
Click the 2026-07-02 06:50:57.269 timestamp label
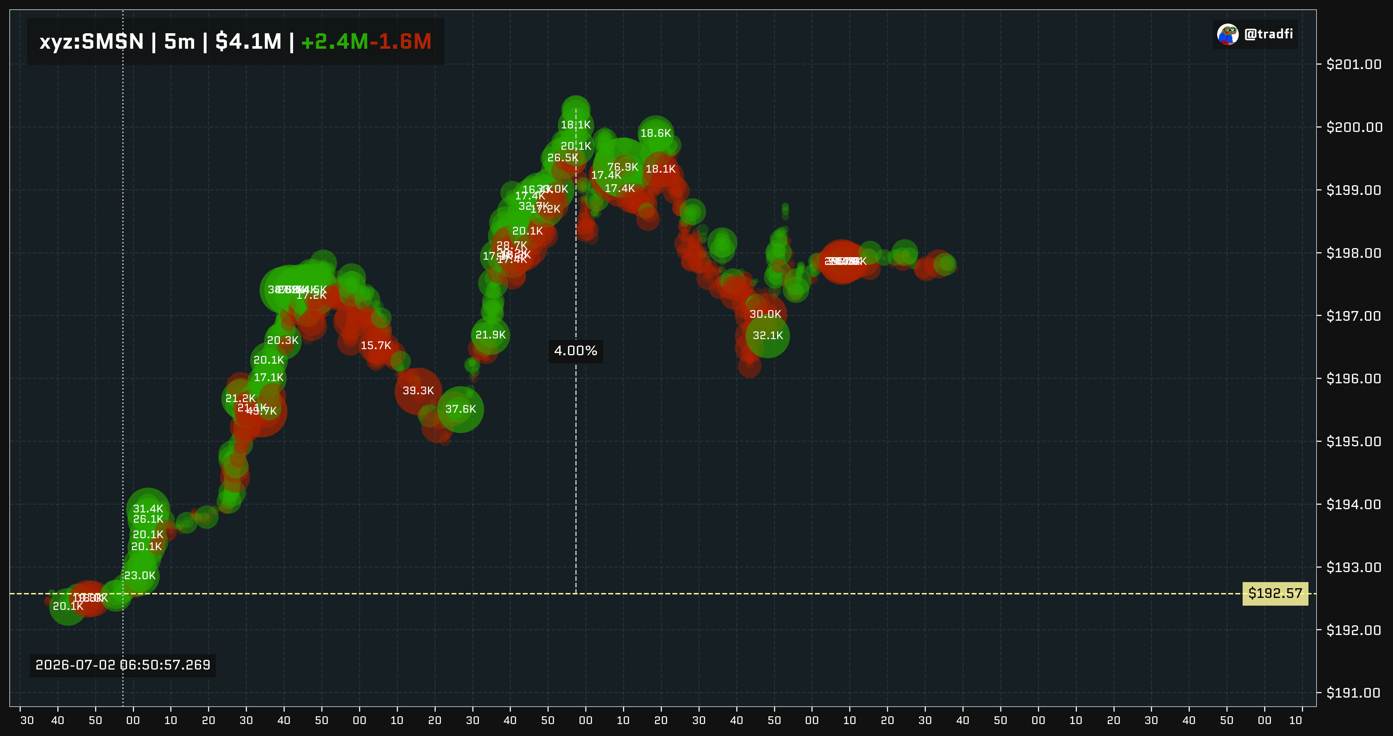click(123, 665)
